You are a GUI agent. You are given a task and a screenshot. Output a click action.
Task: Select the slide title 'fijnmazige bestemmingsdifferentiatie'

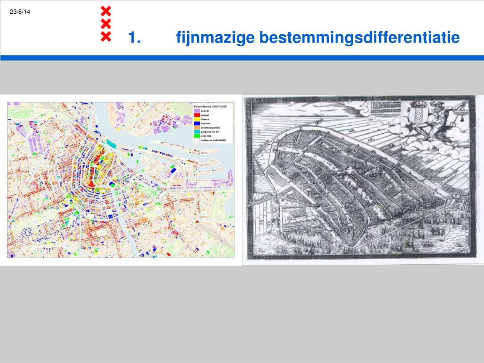[318, 37]
